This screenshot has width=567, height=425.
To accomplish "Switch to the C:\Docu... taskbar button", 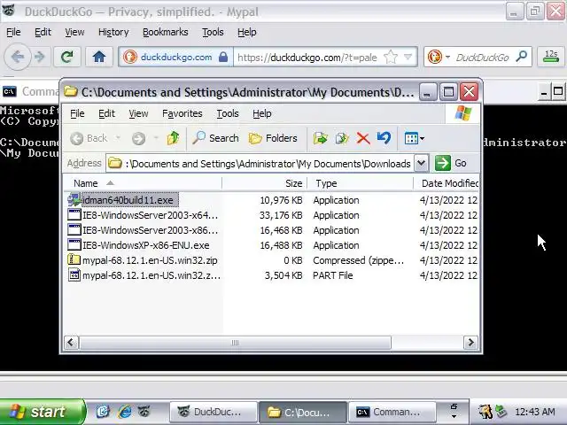I will click(303, 412).
